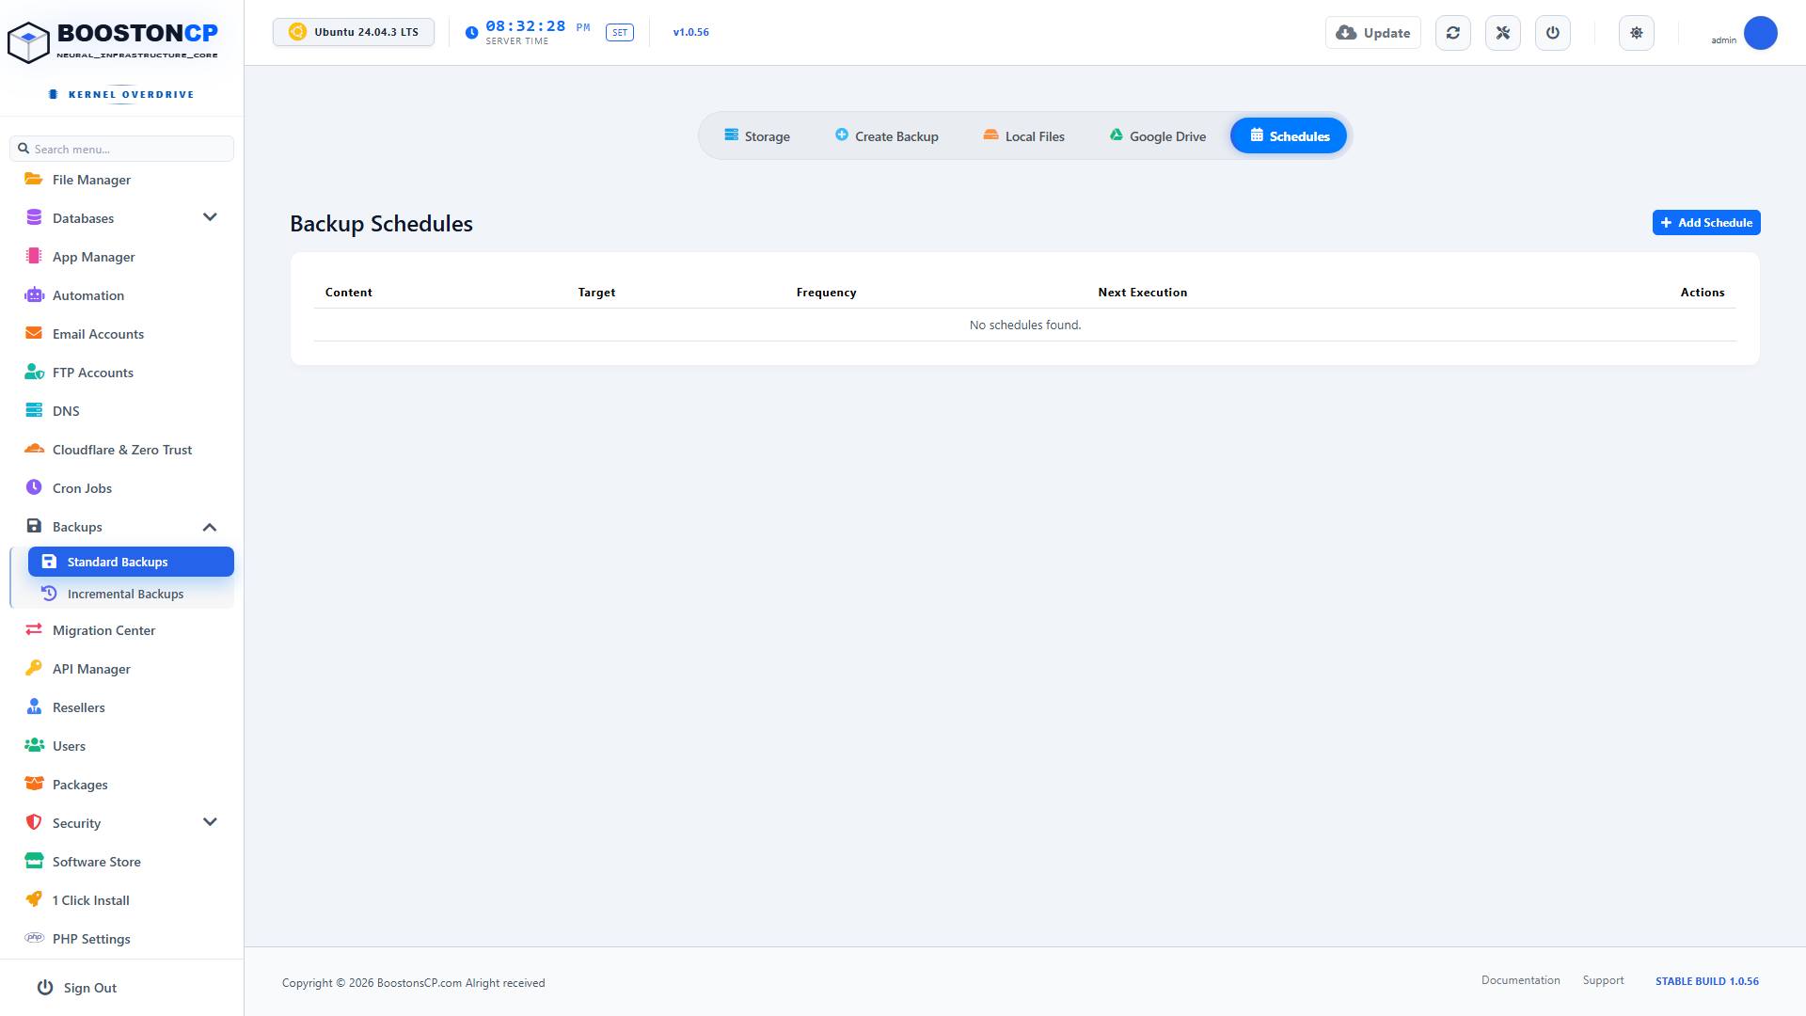The image size is (1806, 1016).
Task: Focus the Search menu input field
Action: (x=122, y=149)
